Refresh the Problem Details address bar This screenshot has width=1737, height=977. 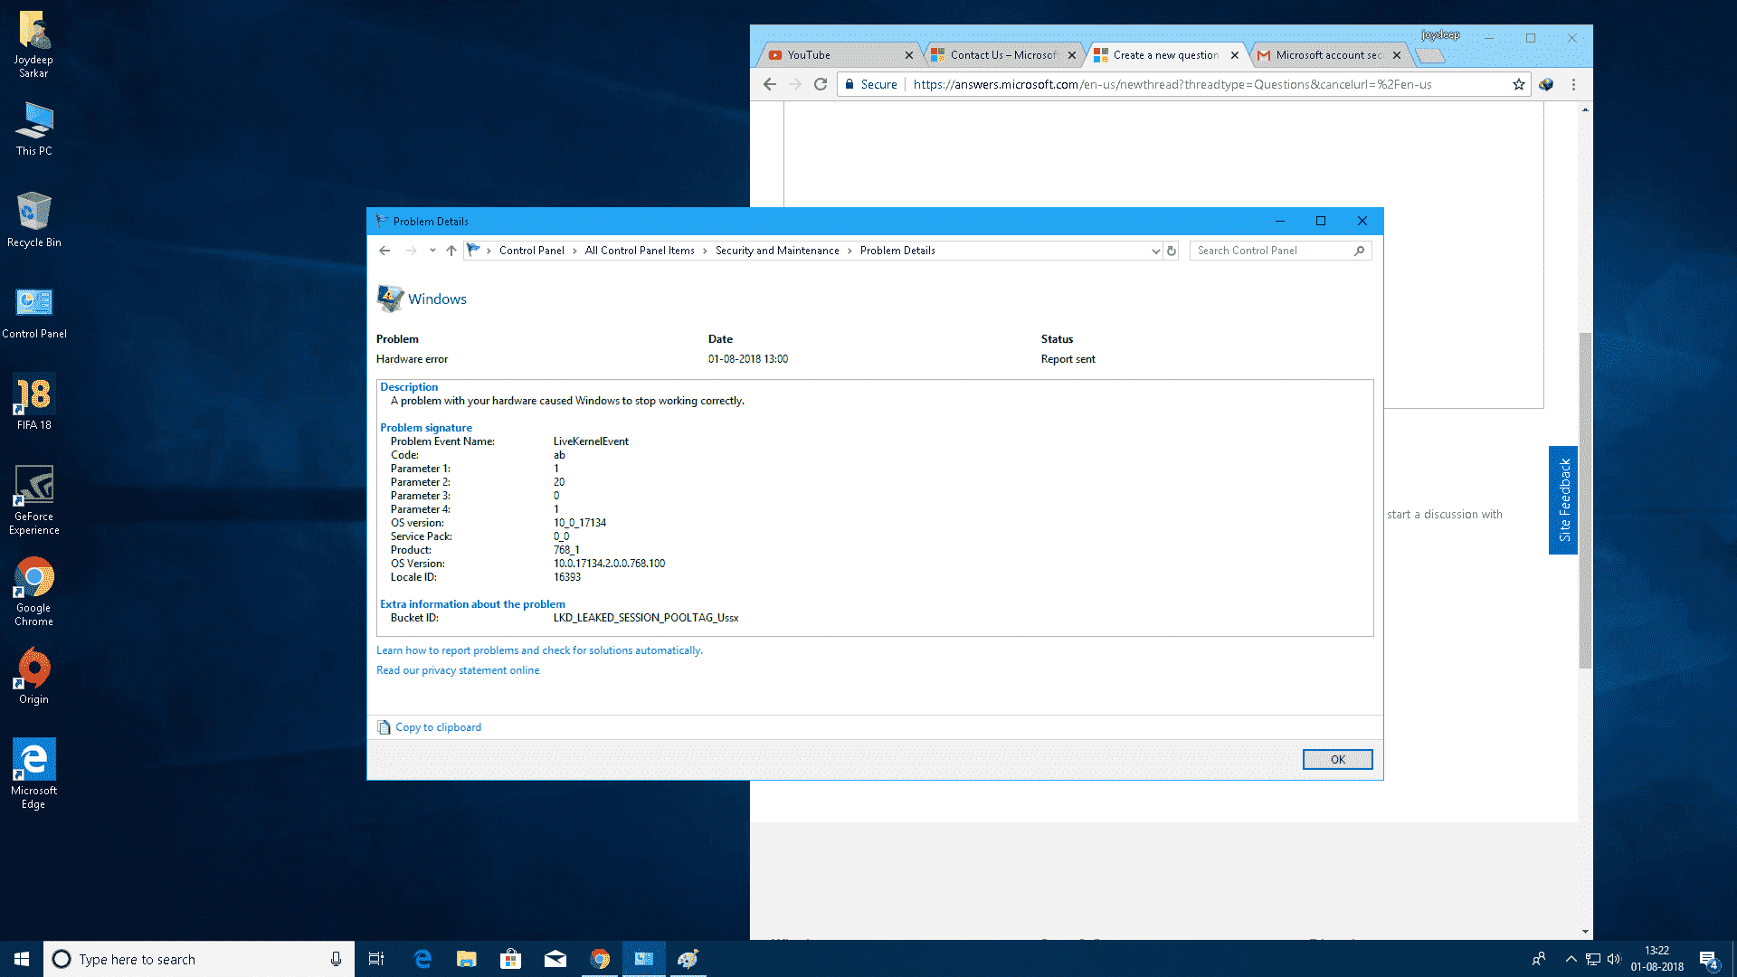coord(1172,251)
